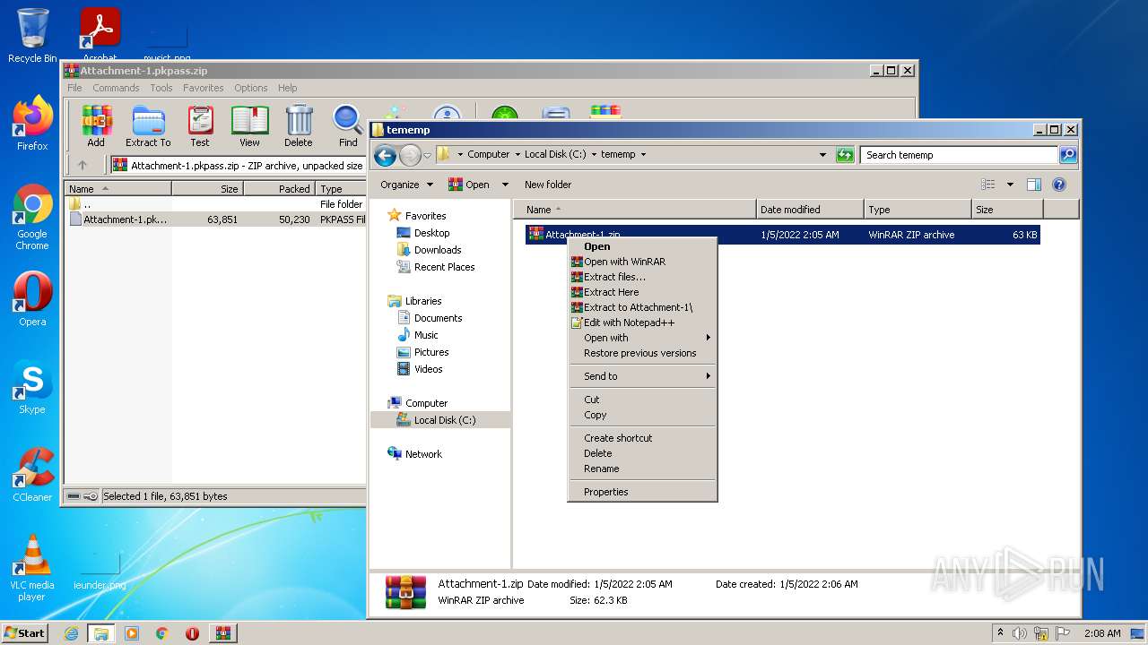Launch Firefox from the desktop
This screenshot has width=1148, height=645.
[32, 124]
